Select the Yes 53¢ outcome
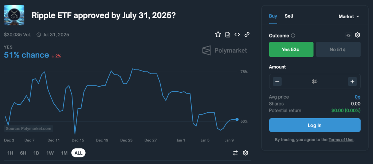Screen dimensions: 373x164 point(291,49)
